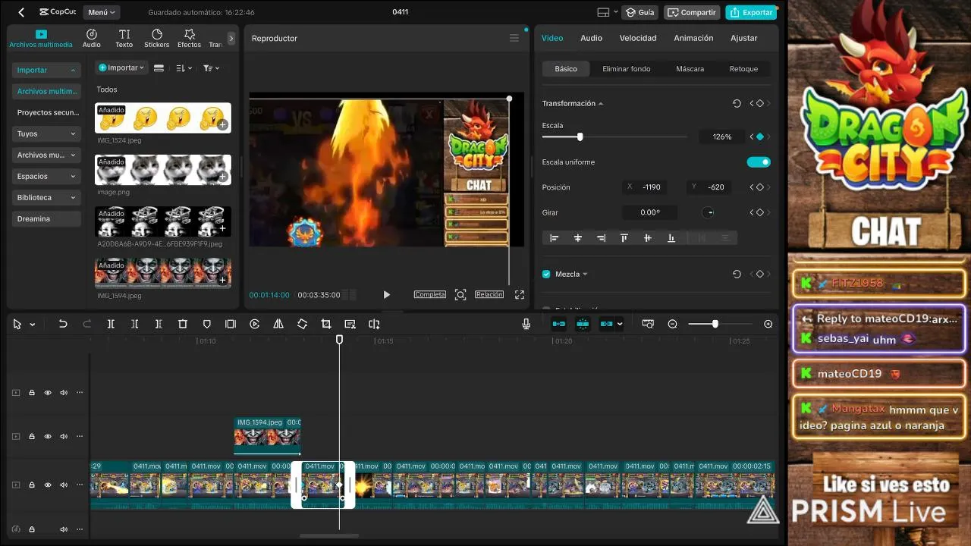Screen dimensions: 971x546
Task: Toggle auto snapping on timeline
Action: coord(583,324)
